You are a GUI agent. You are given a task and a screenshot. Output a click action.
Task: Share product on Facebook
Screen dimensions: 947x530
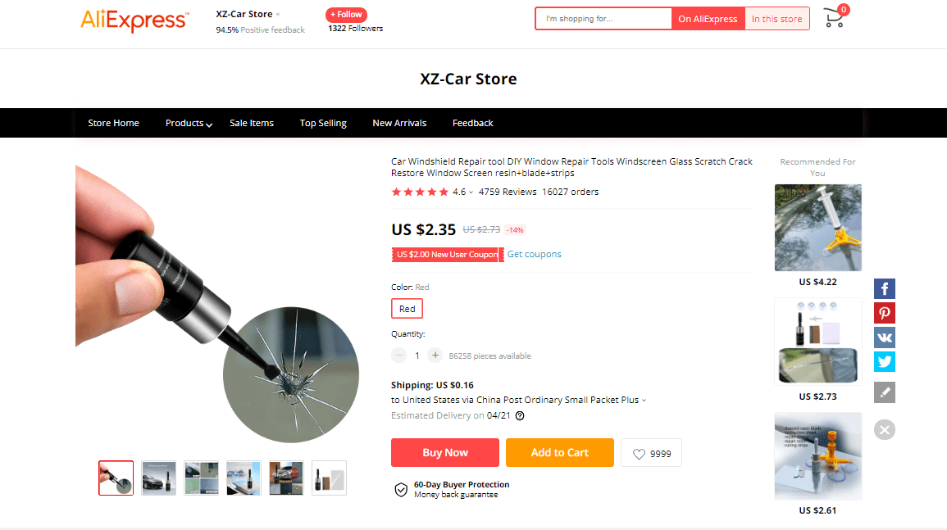coord(884,289)
